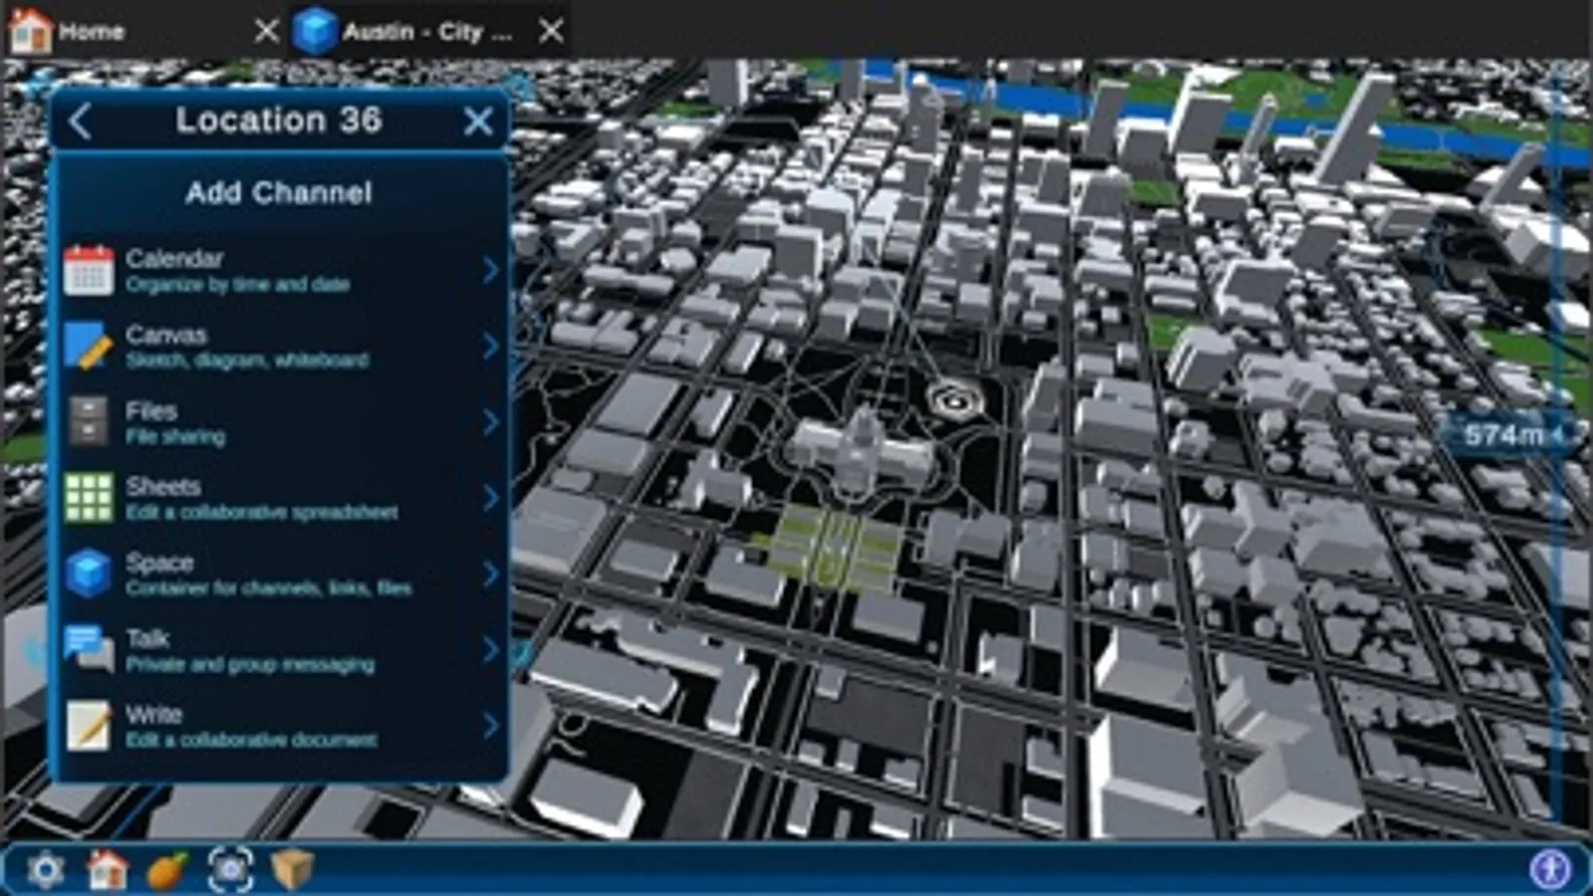Click the Write notepad icon

point(89,725)
